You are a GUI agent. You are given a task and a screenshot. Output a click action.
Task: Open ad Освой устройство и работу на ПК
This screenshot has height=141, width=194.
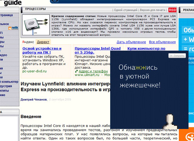point(42,50)
